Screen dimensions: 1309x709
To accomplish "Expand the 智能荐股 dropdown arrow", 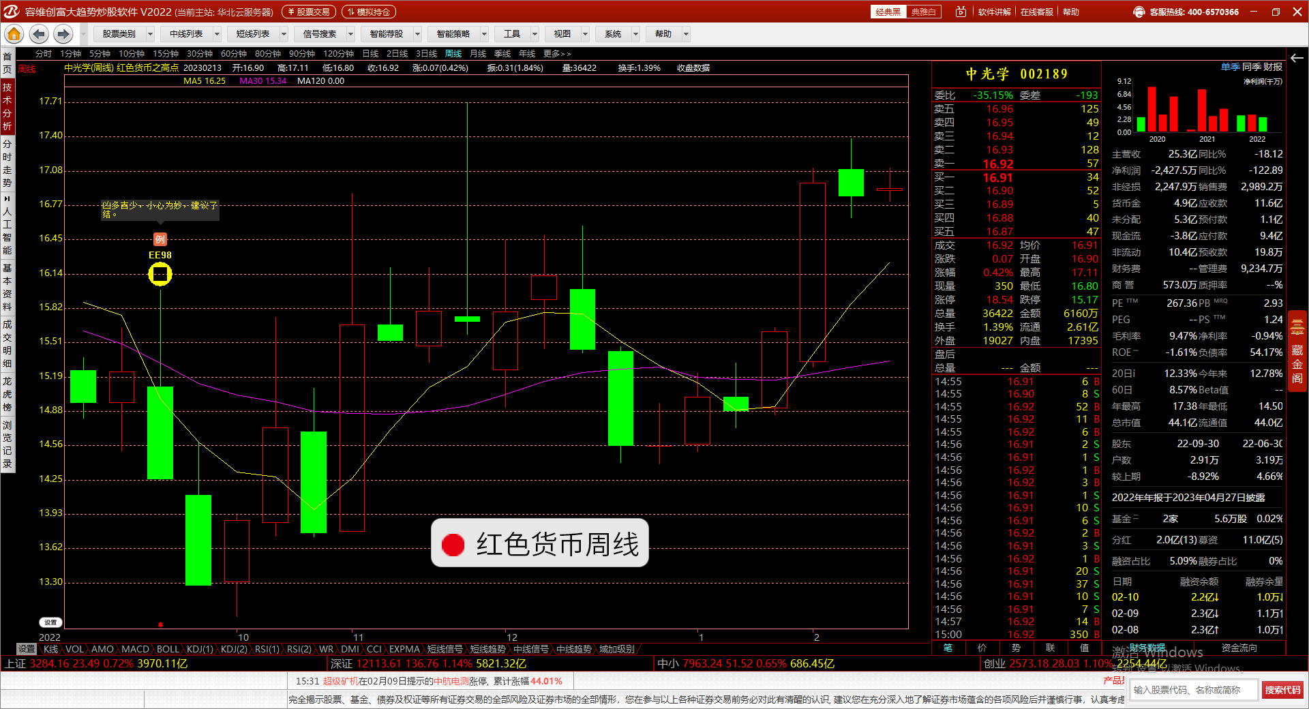I will pos(417,34).
